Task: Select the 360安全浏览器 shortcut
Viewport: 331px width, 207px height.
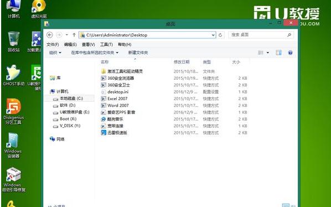Action: [x=117, y=78]
